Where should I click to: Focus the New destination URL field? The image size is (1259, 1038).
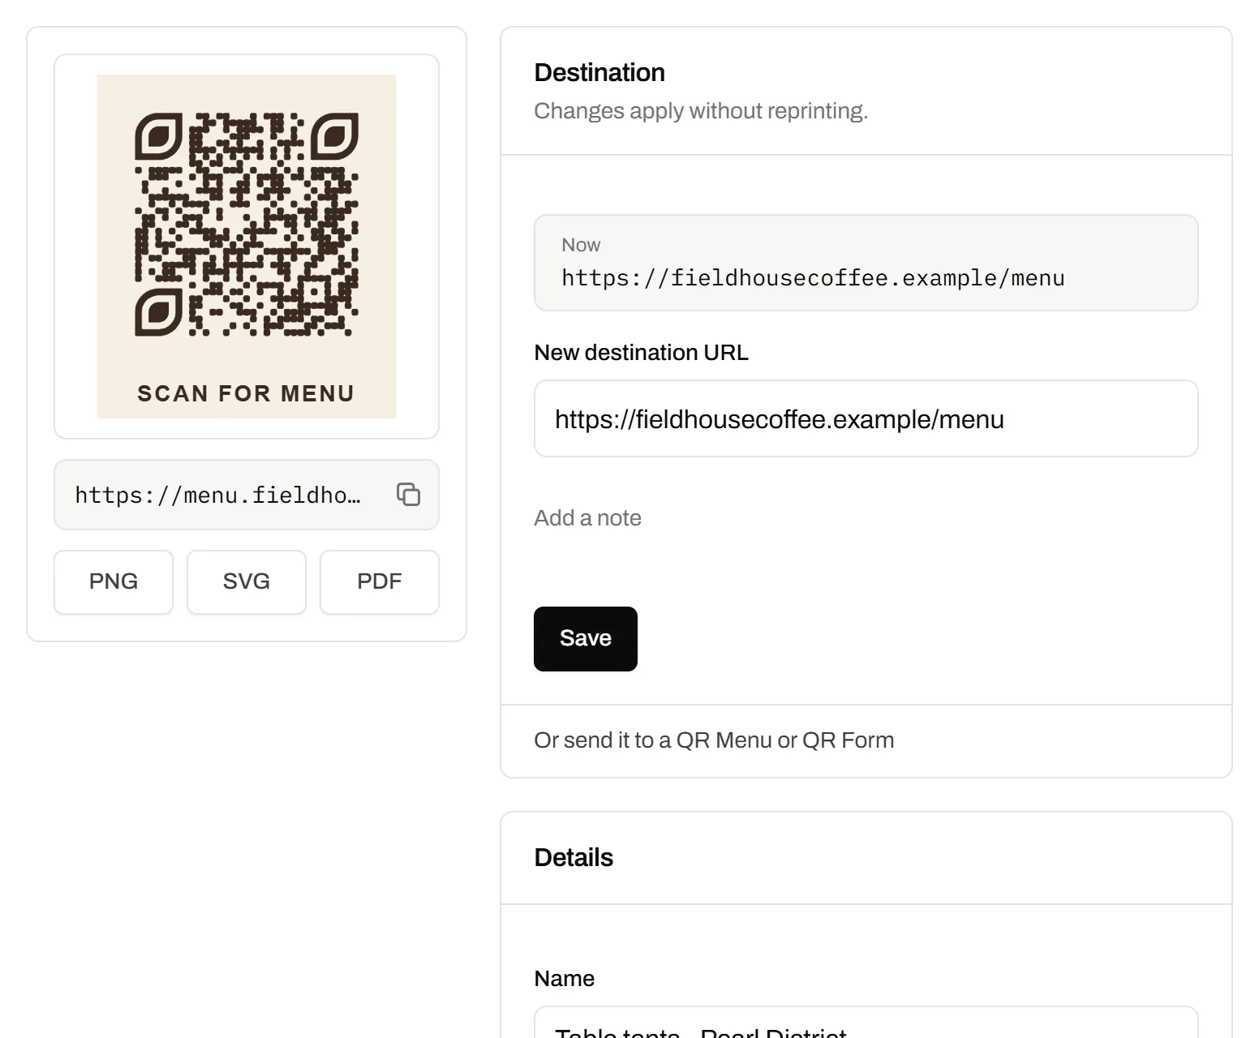pyautogui.click(x=866, y=418)
